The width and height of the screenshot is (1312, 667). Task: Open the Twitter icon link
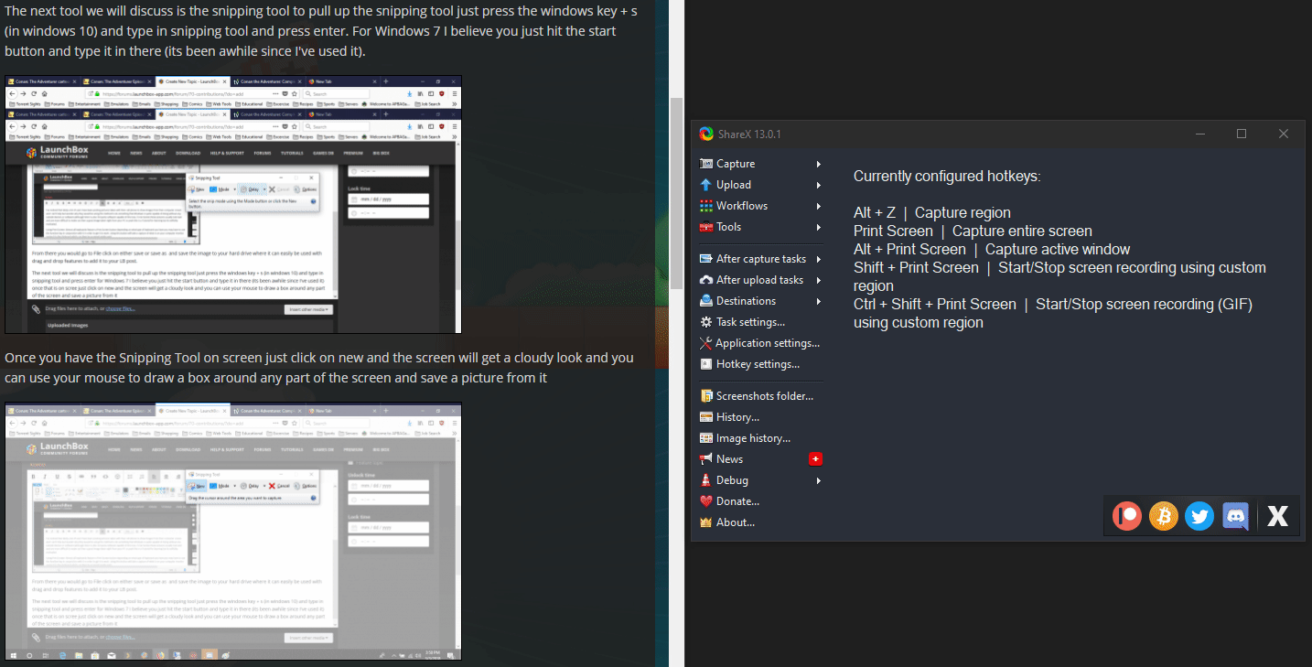[x=1199, y=516]
